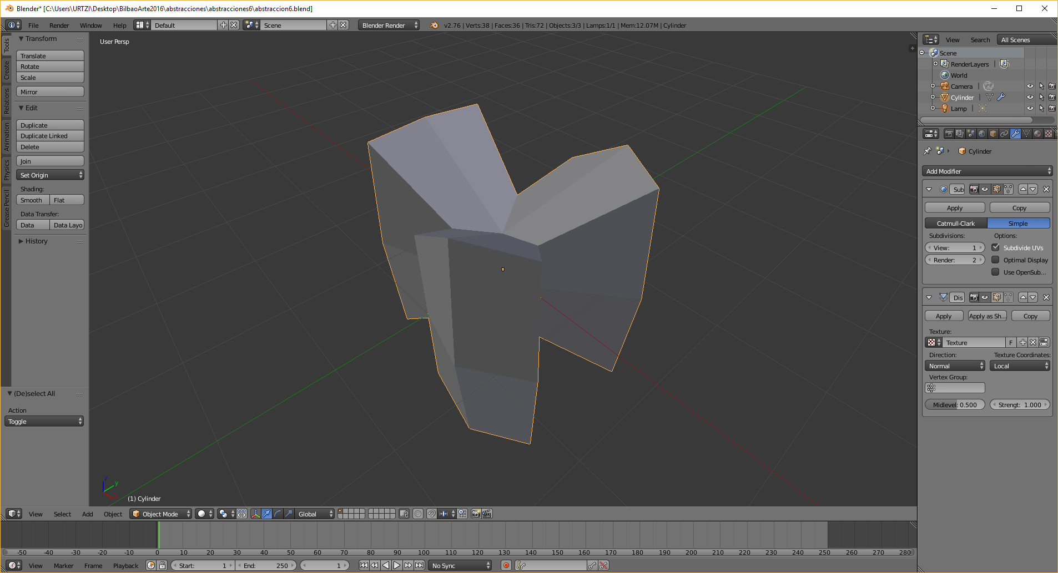
Task: Expand the History panel
Action: [36, 241]
